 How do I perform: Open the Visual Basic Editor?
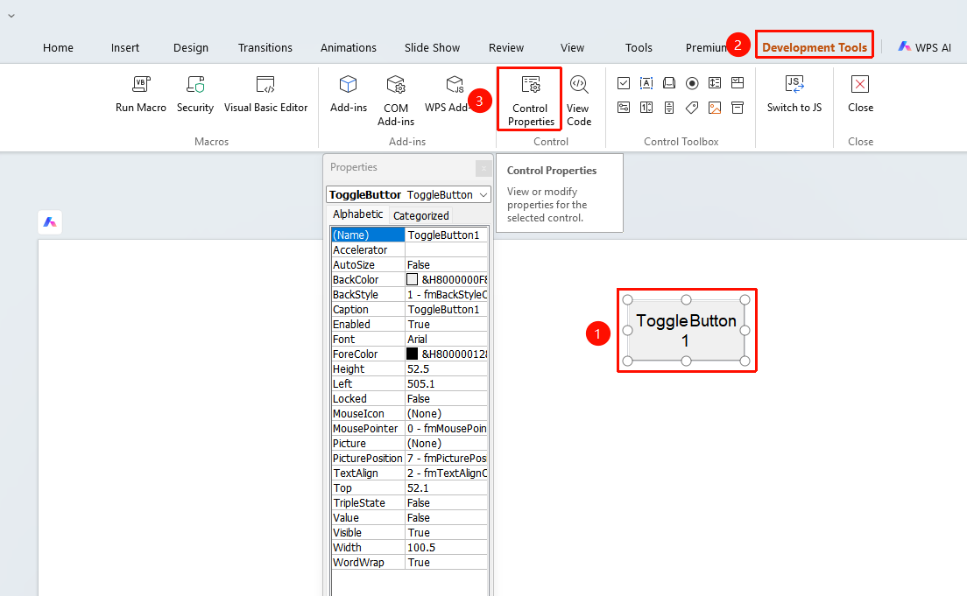coord(265,94)
